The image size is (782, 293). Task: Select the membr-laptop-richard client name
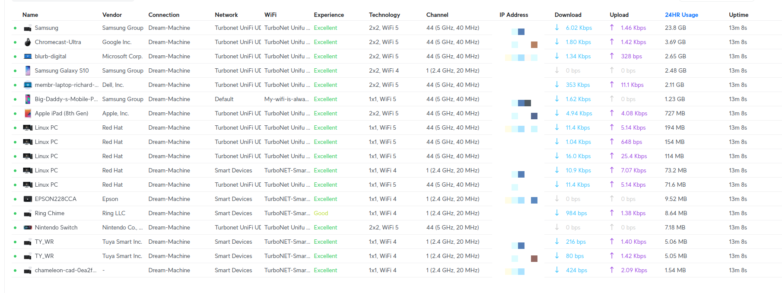coord(67,85)
